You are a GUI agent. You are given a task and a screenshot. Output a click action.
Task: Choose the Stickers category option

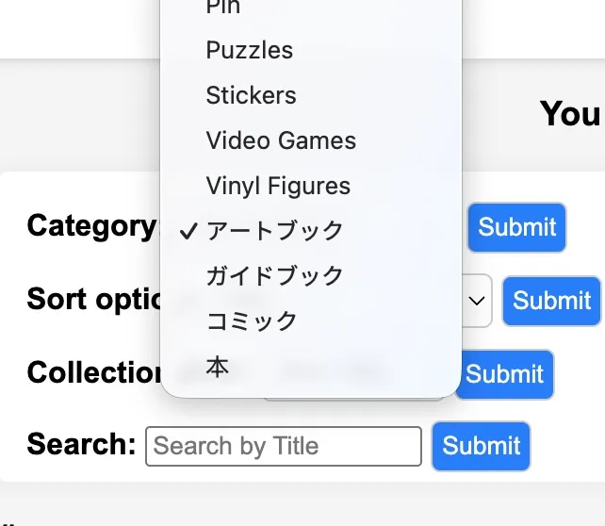[251, 95]
